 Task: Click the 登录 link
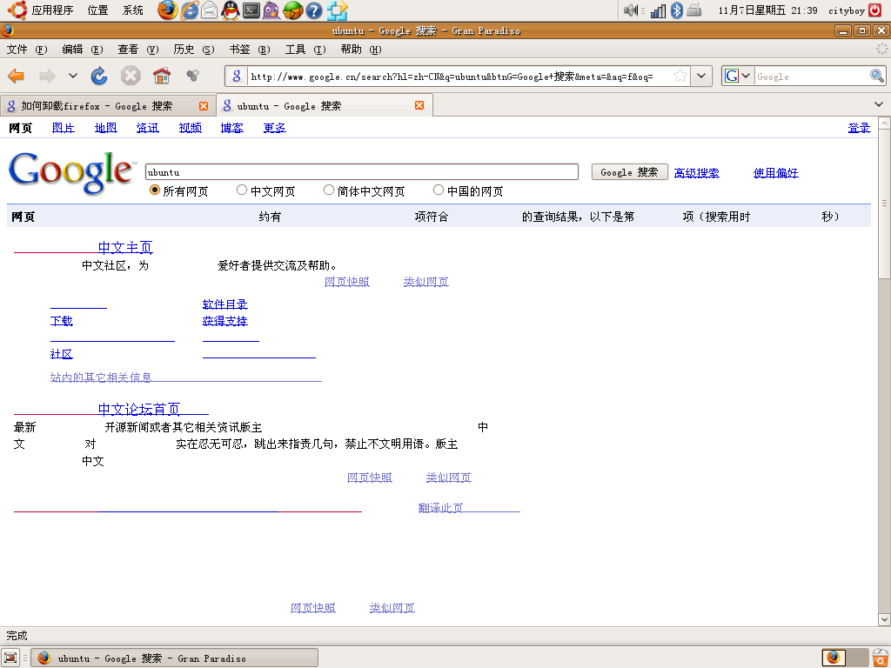[x=859, y=128]
